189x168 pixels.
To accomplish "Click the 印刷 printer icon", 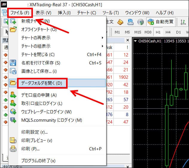I will point(13,149).
